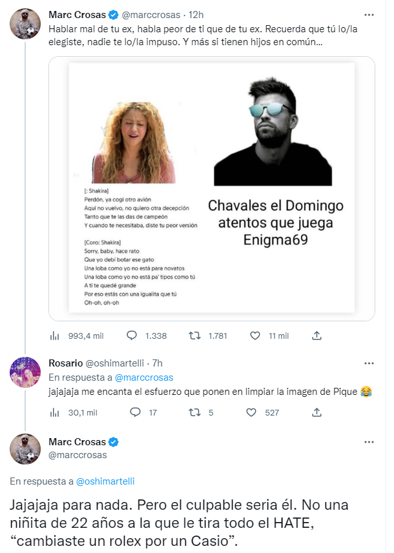Open more options on the top tweet
394x553 pixels.
coord(369,14)
